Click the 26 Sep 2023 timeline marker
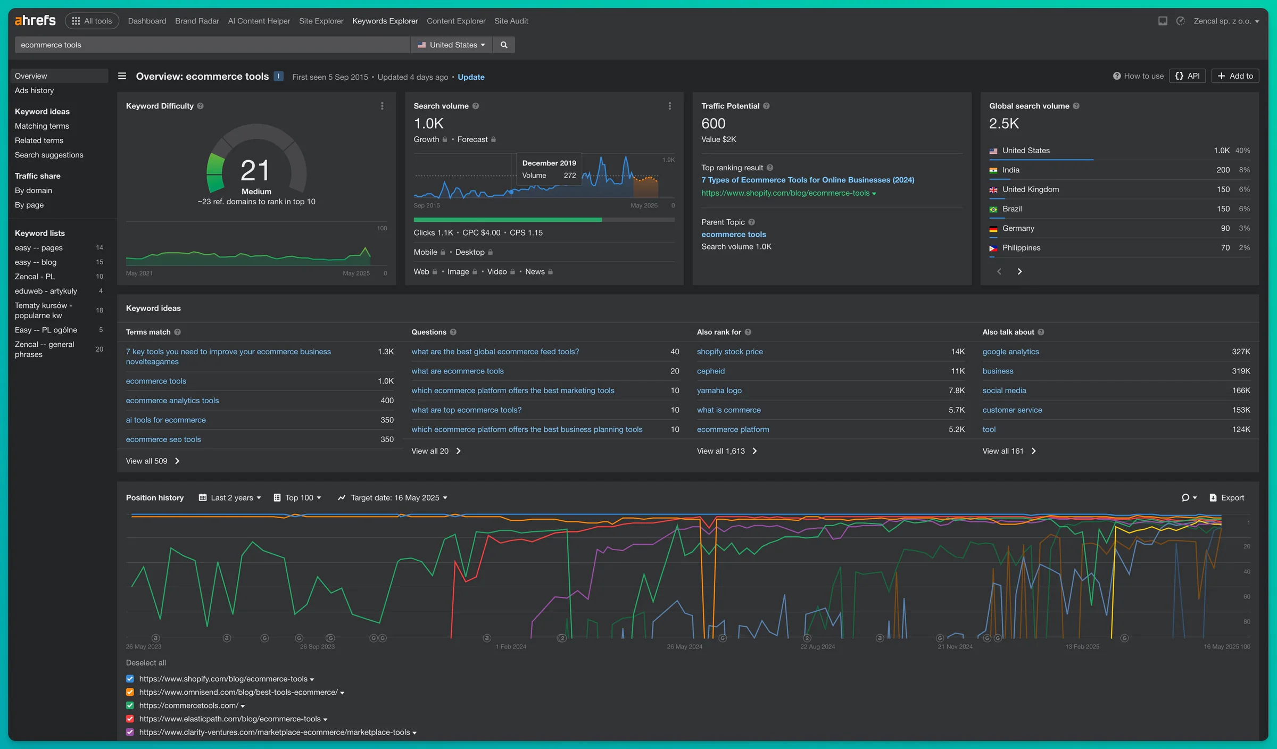 coord(317,647)
